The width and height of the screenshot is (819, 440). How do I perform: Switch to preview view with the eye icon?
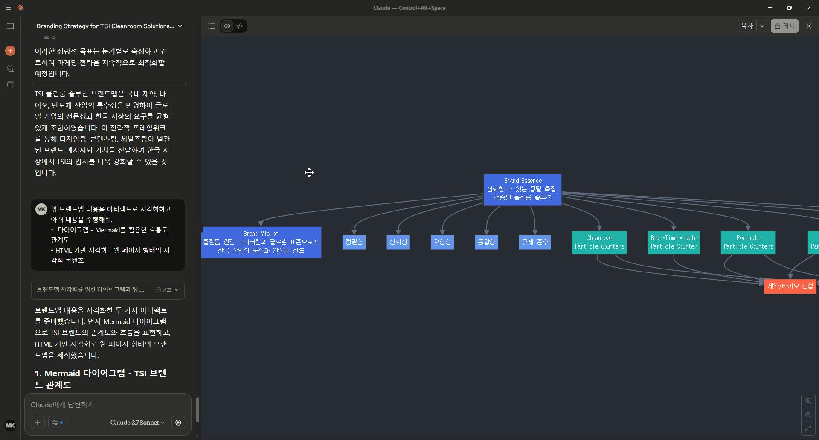point(227,26)
